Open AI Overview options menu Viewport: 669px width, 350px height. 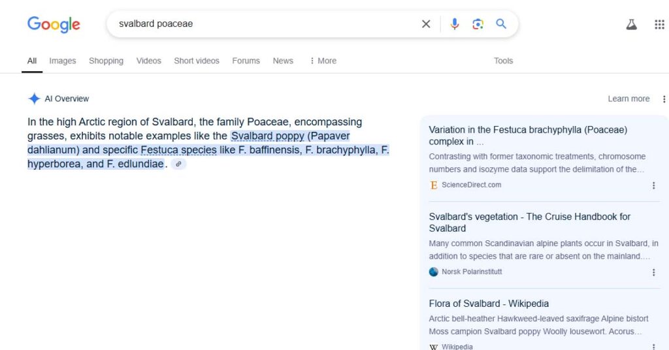tap(664, 99)
